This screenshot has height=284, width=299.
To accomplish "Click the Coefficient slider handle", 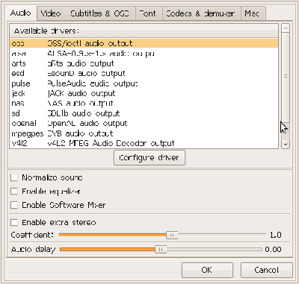I will coord(172,235).
